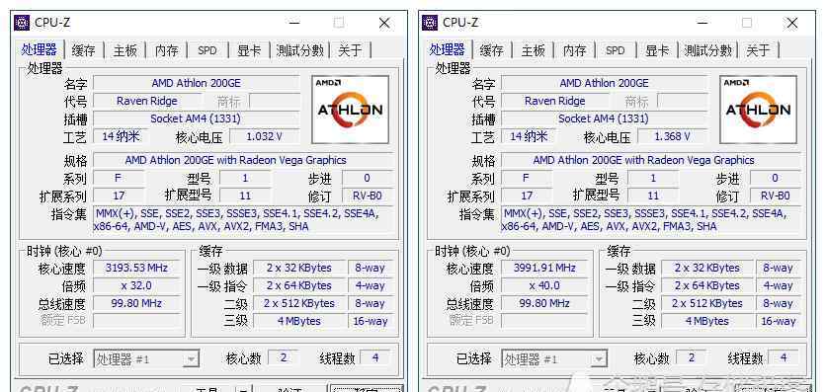826x392 pixels.
Task: Click the Raven Ridge code name in the right window
Action: point(554,101)
